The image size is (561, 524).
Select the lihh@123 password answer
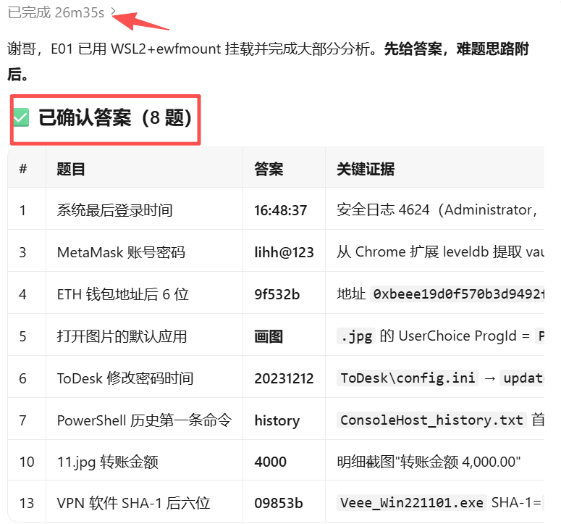[284, 252]
